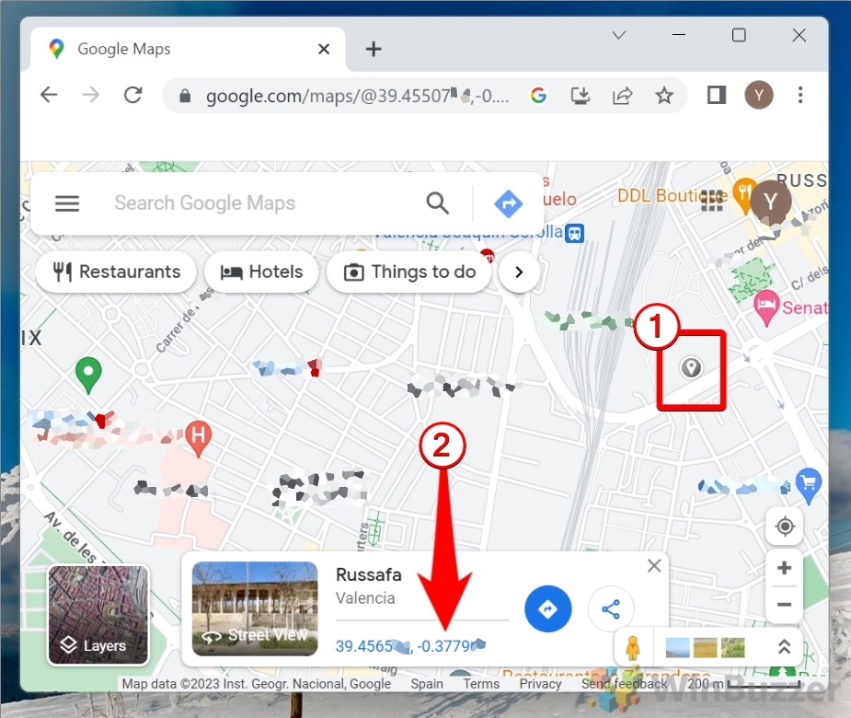Get directions to Russafa
Image resolution: width=851 pixels, height=718 pixels.
[x=547, y=608]
